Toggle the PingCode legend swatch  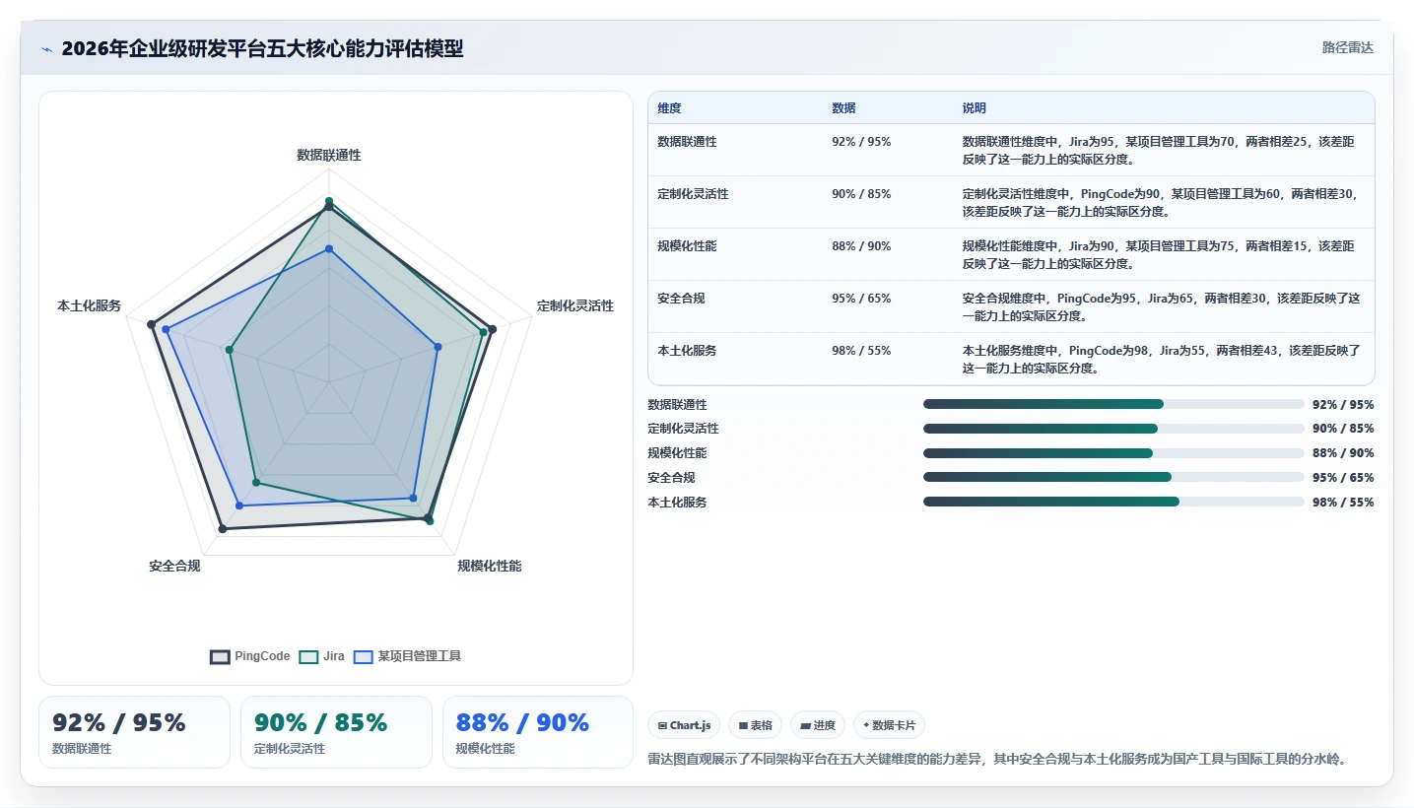click(220, 656)
